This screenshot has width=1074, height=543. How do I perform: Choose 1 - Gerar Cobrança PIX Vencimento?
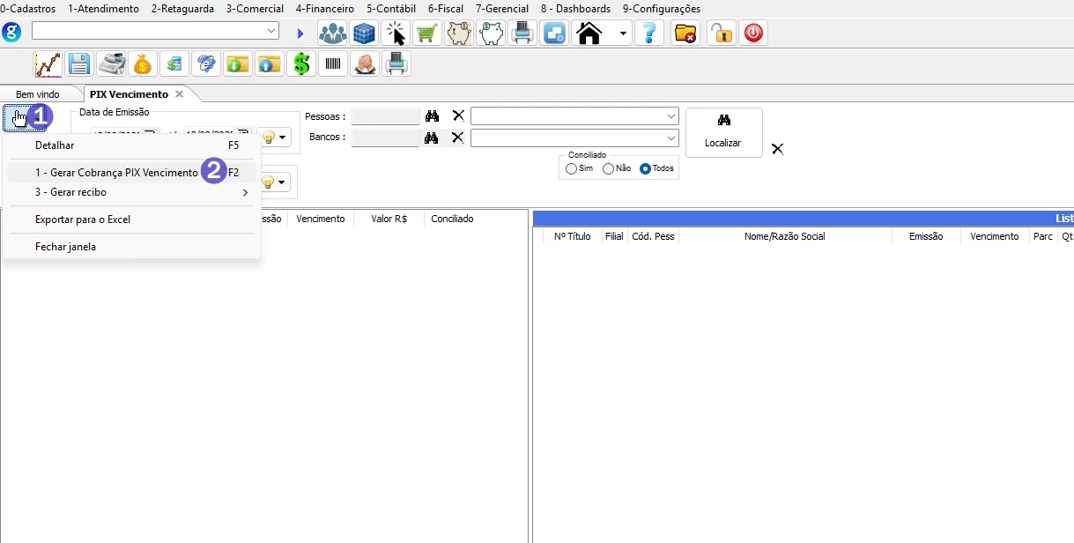(116, 173)
